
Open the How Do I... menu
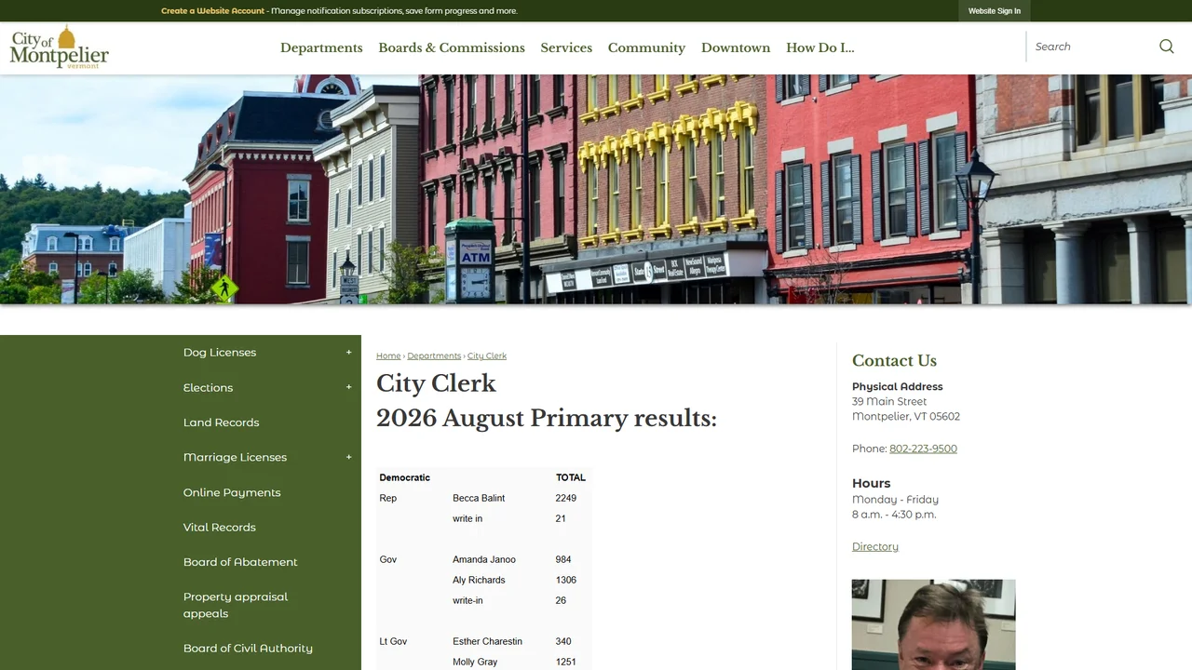click(x=819, y=47)
